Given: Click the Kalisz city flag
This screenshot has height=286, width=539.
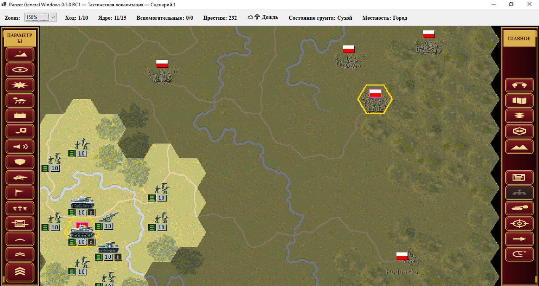Looking at the screenshot, I should 162,64.
